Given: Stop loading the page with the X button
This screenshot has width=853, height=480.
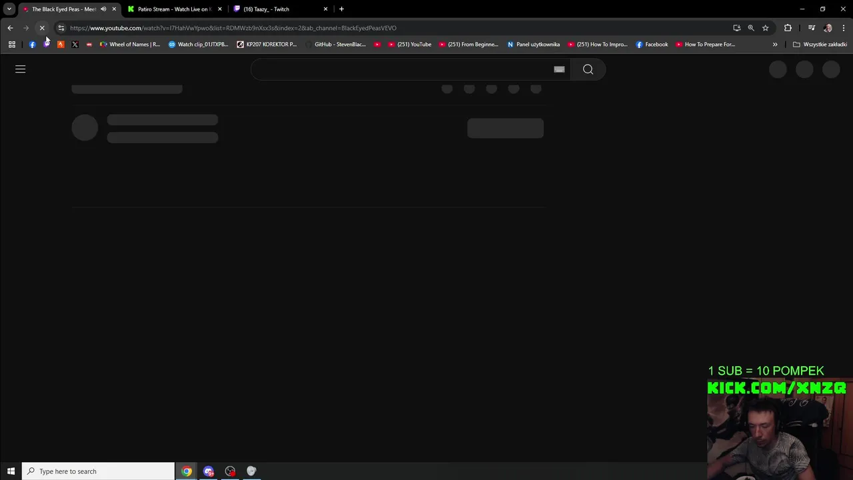Looking at the screenshot, I should point(42,28).
